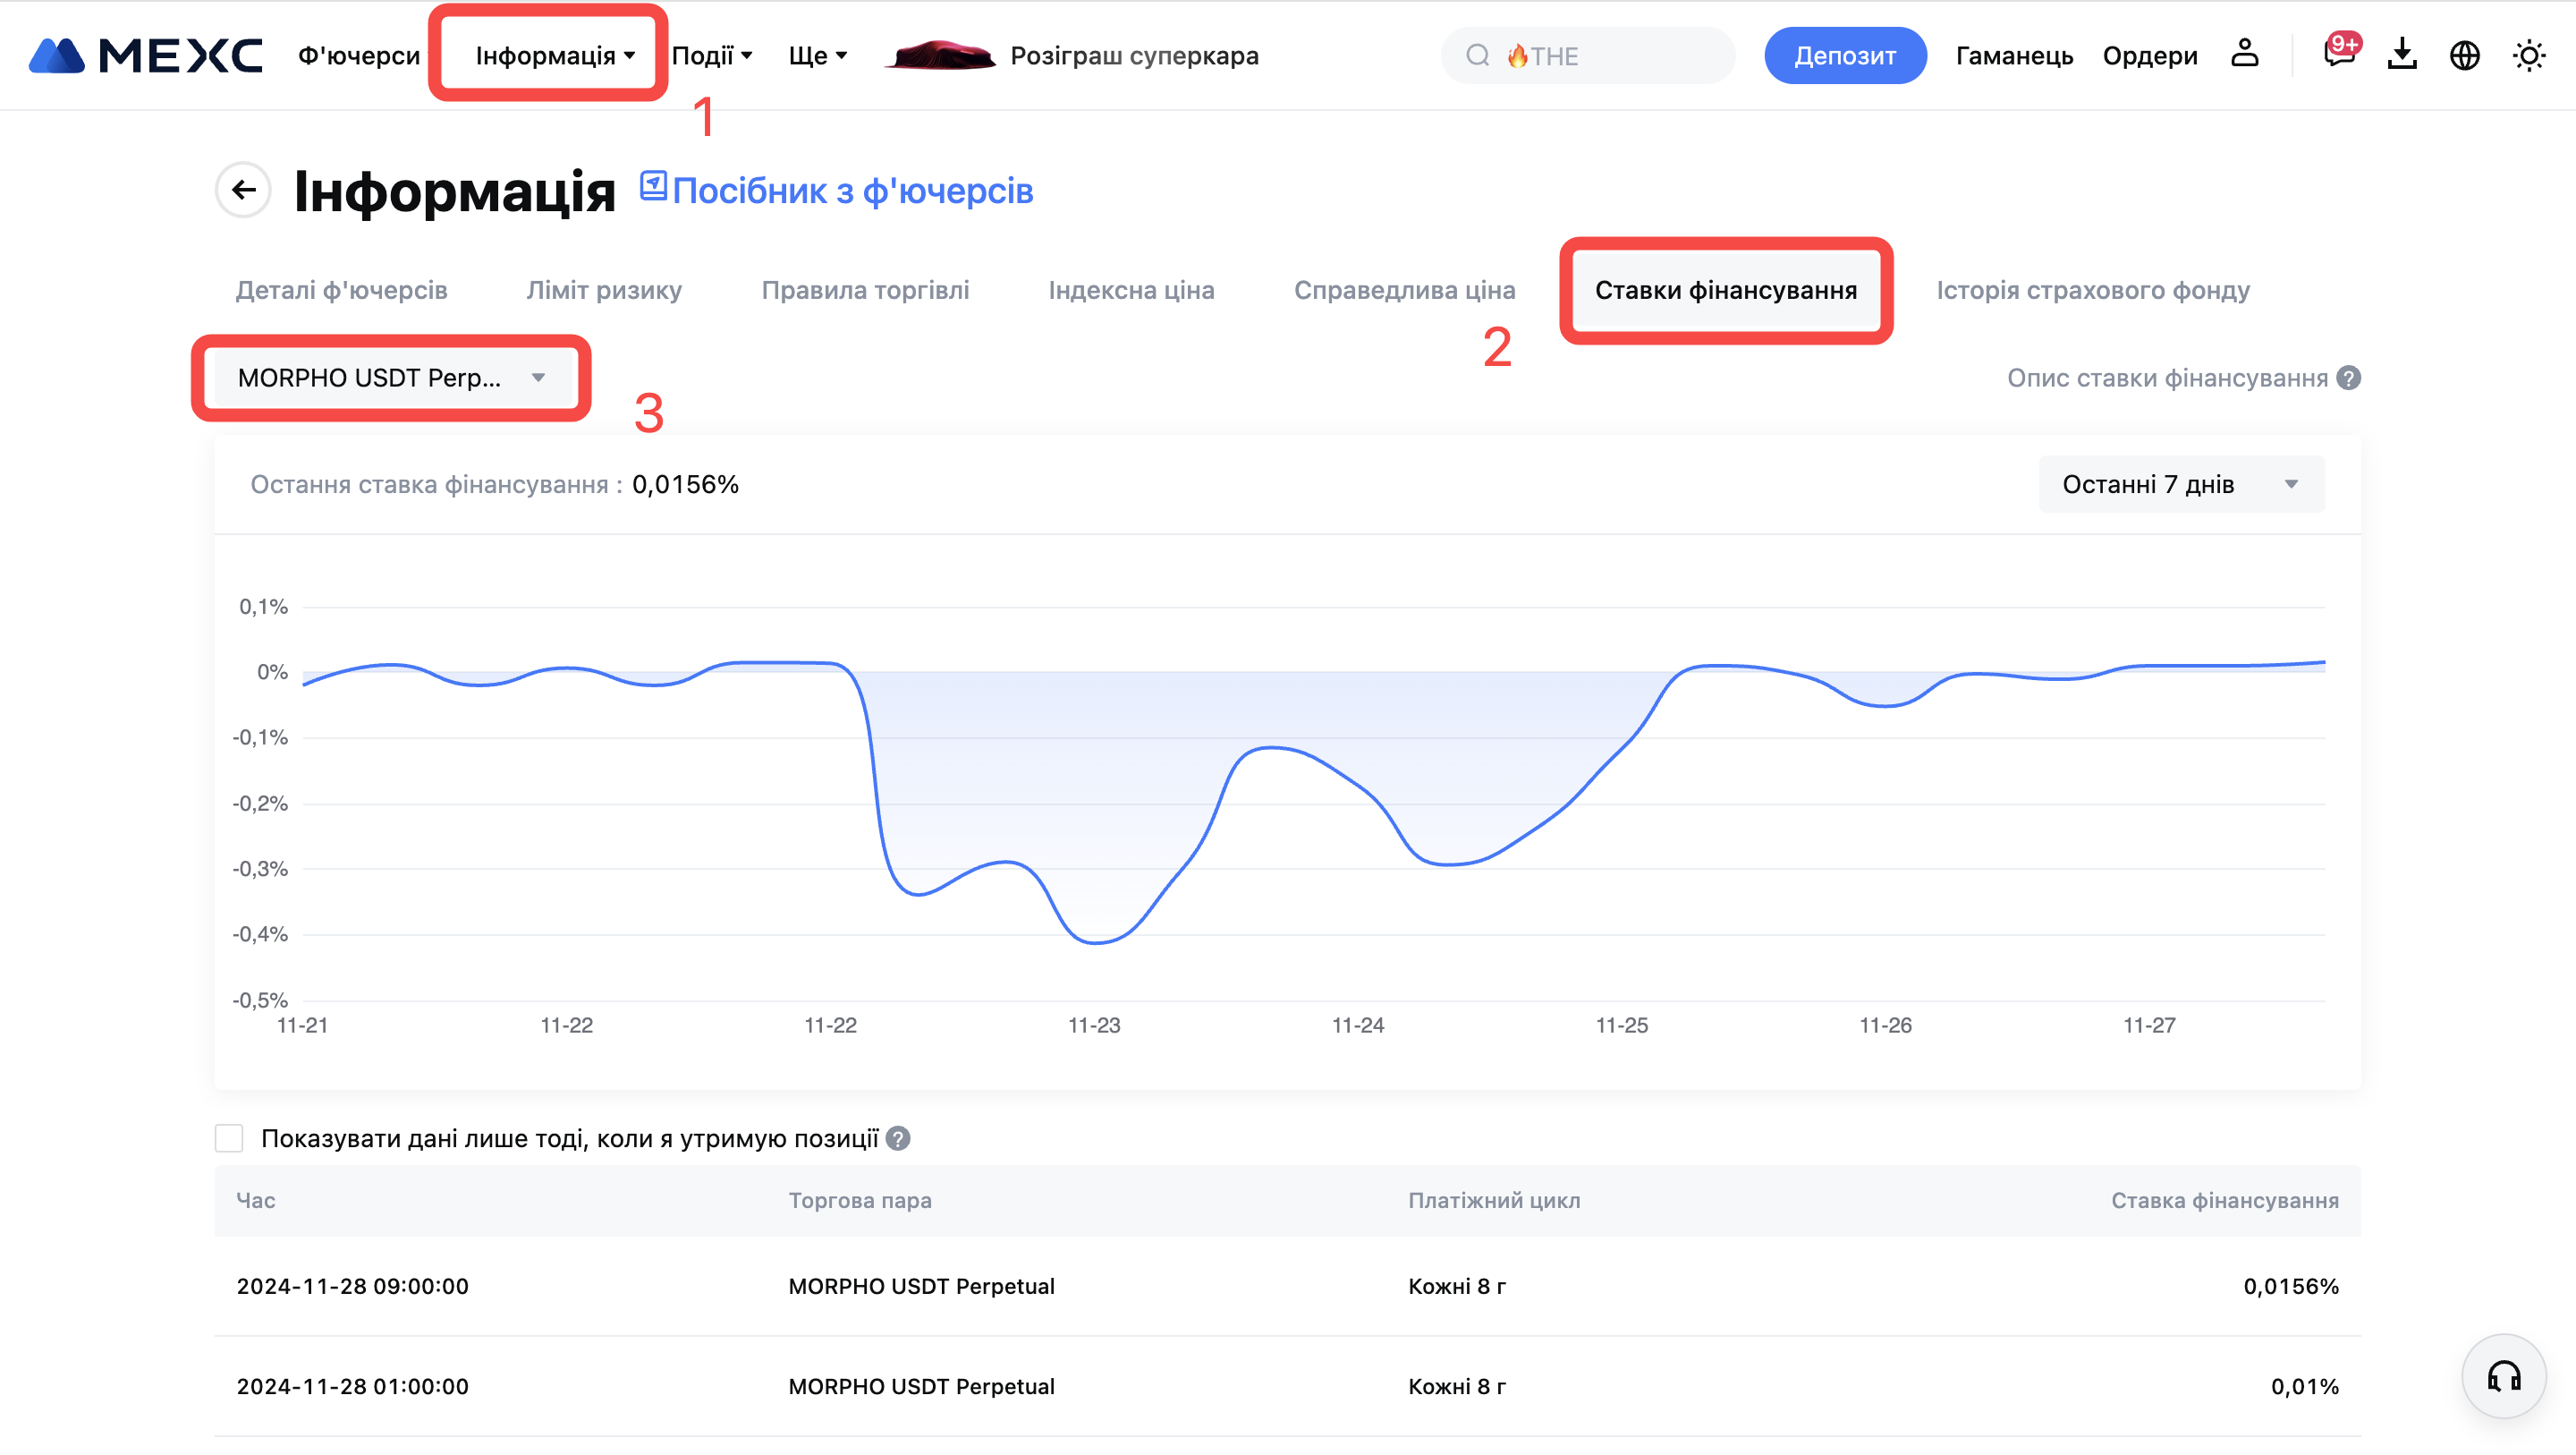Switch to the Індексна ціна tab

point(1131,290)
